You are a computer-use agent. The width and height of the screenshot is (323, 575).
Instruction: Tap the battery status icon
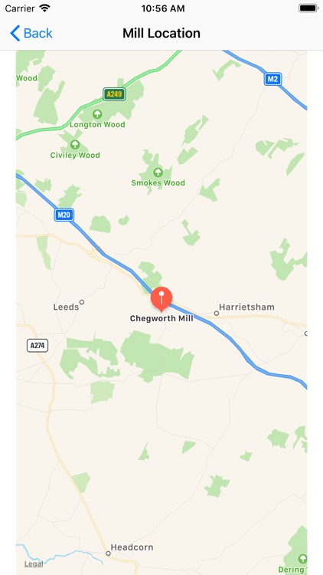308,8
